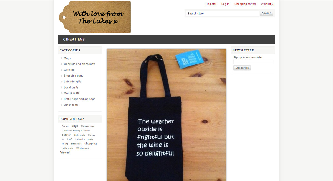Click the newsletter email input field
This screenshot has height=181, width=333.
[253, 62]
